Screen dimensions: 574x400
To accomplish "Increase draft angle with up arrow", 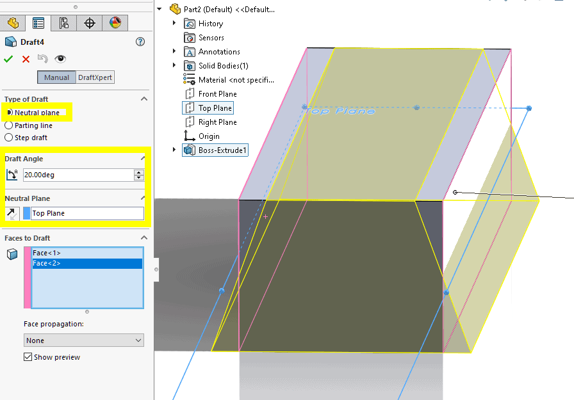I will (139, 172).
